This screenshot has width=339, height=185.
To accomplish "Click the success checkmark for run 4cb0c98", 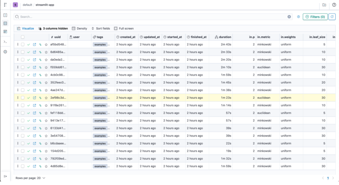I will [x=28, y=75].
